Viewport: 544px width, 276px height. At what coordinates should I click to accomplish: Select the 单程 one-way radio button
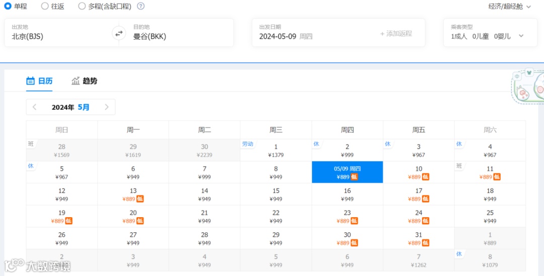click(x=8, y=6)
